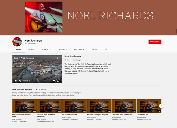Viewport: 177px width, 128px height.
Task: Subscribe to Noel Richards channel
Action: click(x=155, y=42)
